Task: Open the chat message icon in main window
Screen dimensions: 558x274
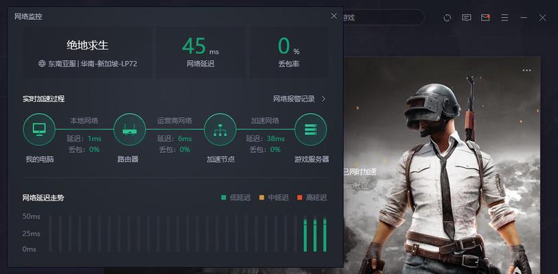Action: (x=467, y=17)
